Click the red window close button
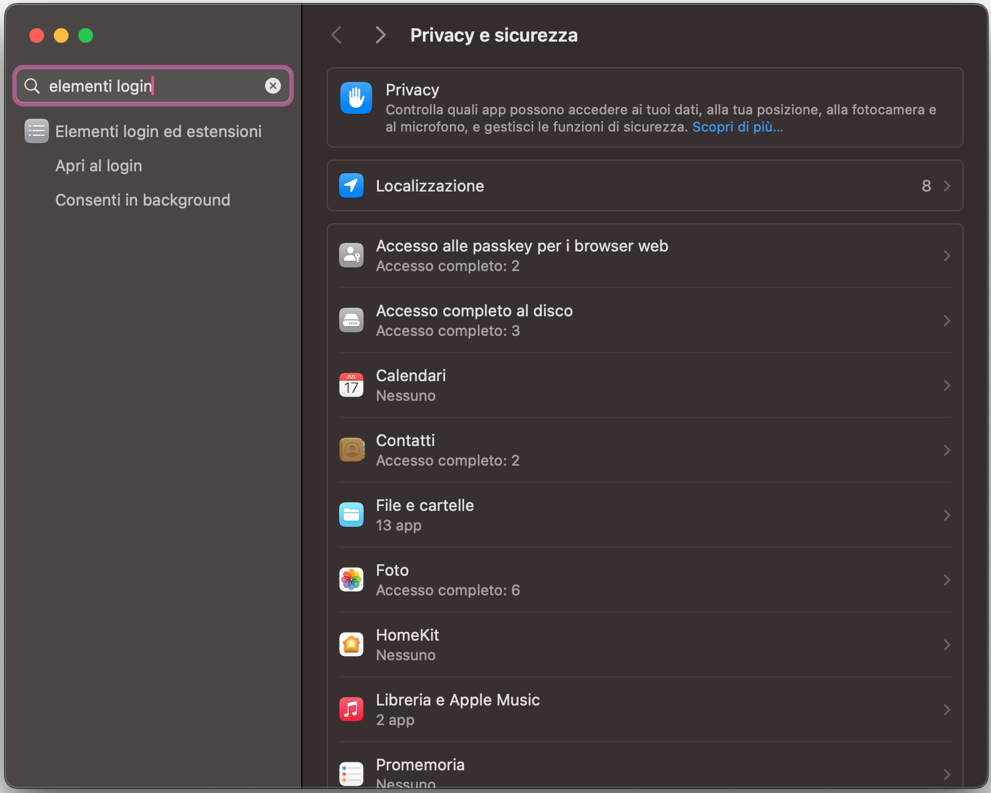 [x=37, y=35]
